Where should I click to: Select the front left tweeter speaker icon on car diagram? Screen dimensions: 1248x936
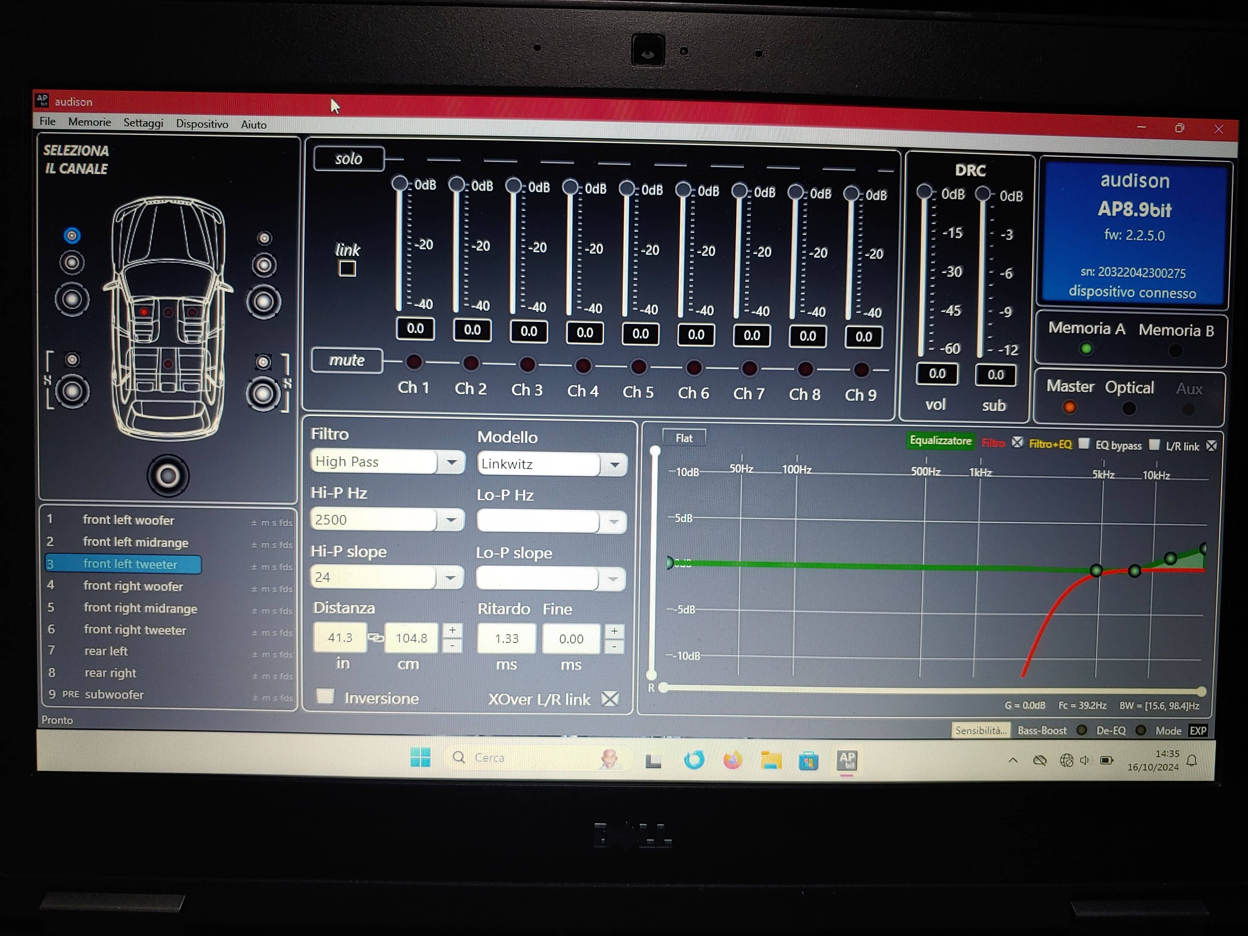[x=71, y=235]
